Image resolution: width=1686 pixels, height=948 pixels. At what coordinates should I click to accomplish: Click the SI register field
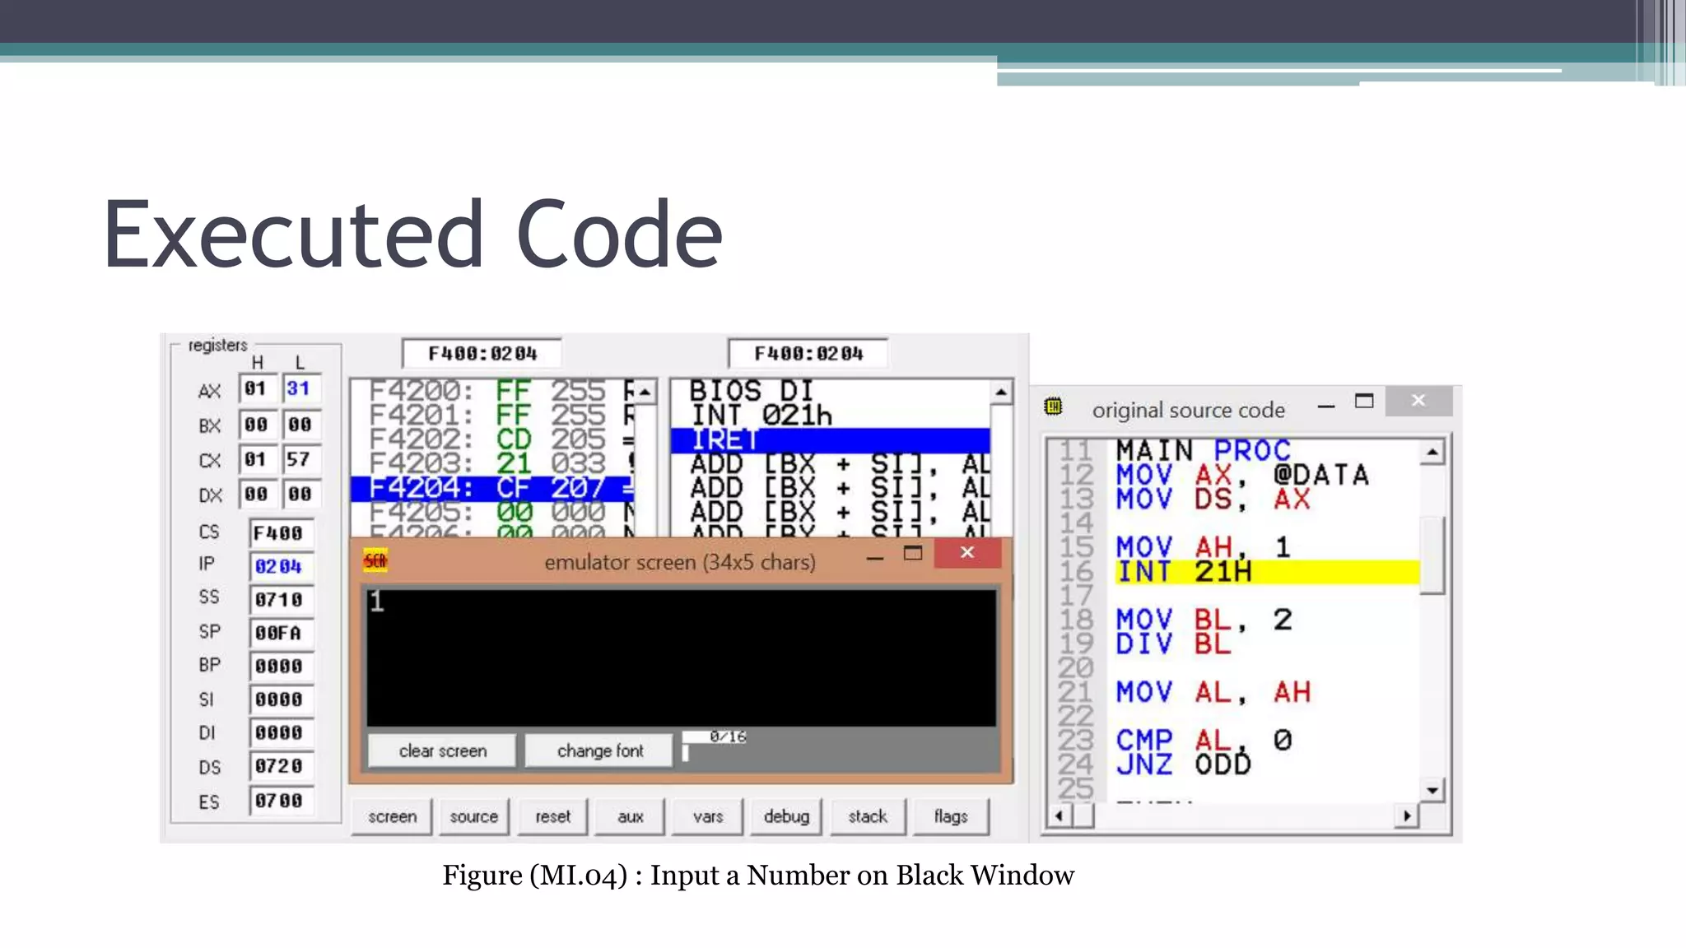coord(280,699)
